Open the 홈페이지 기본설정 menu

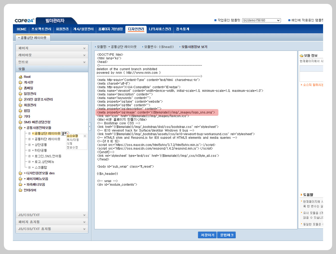click(x=110, y=29)
